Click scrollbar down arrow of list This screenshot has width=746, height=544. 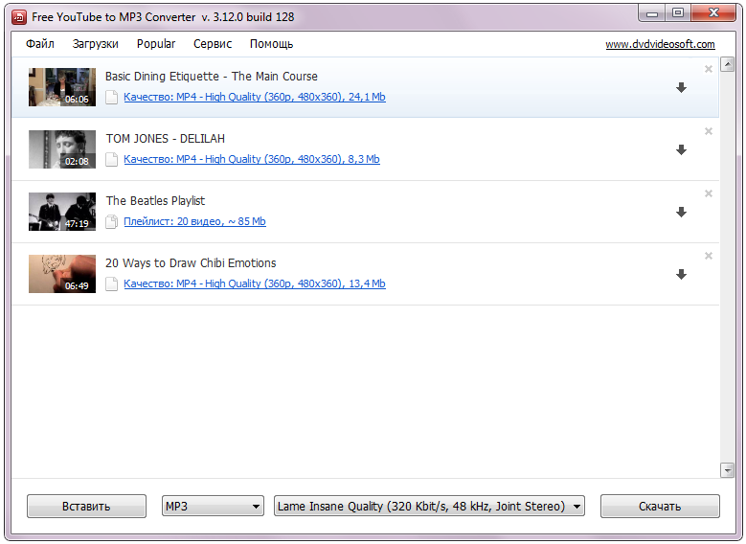click(x=727, y=470)
